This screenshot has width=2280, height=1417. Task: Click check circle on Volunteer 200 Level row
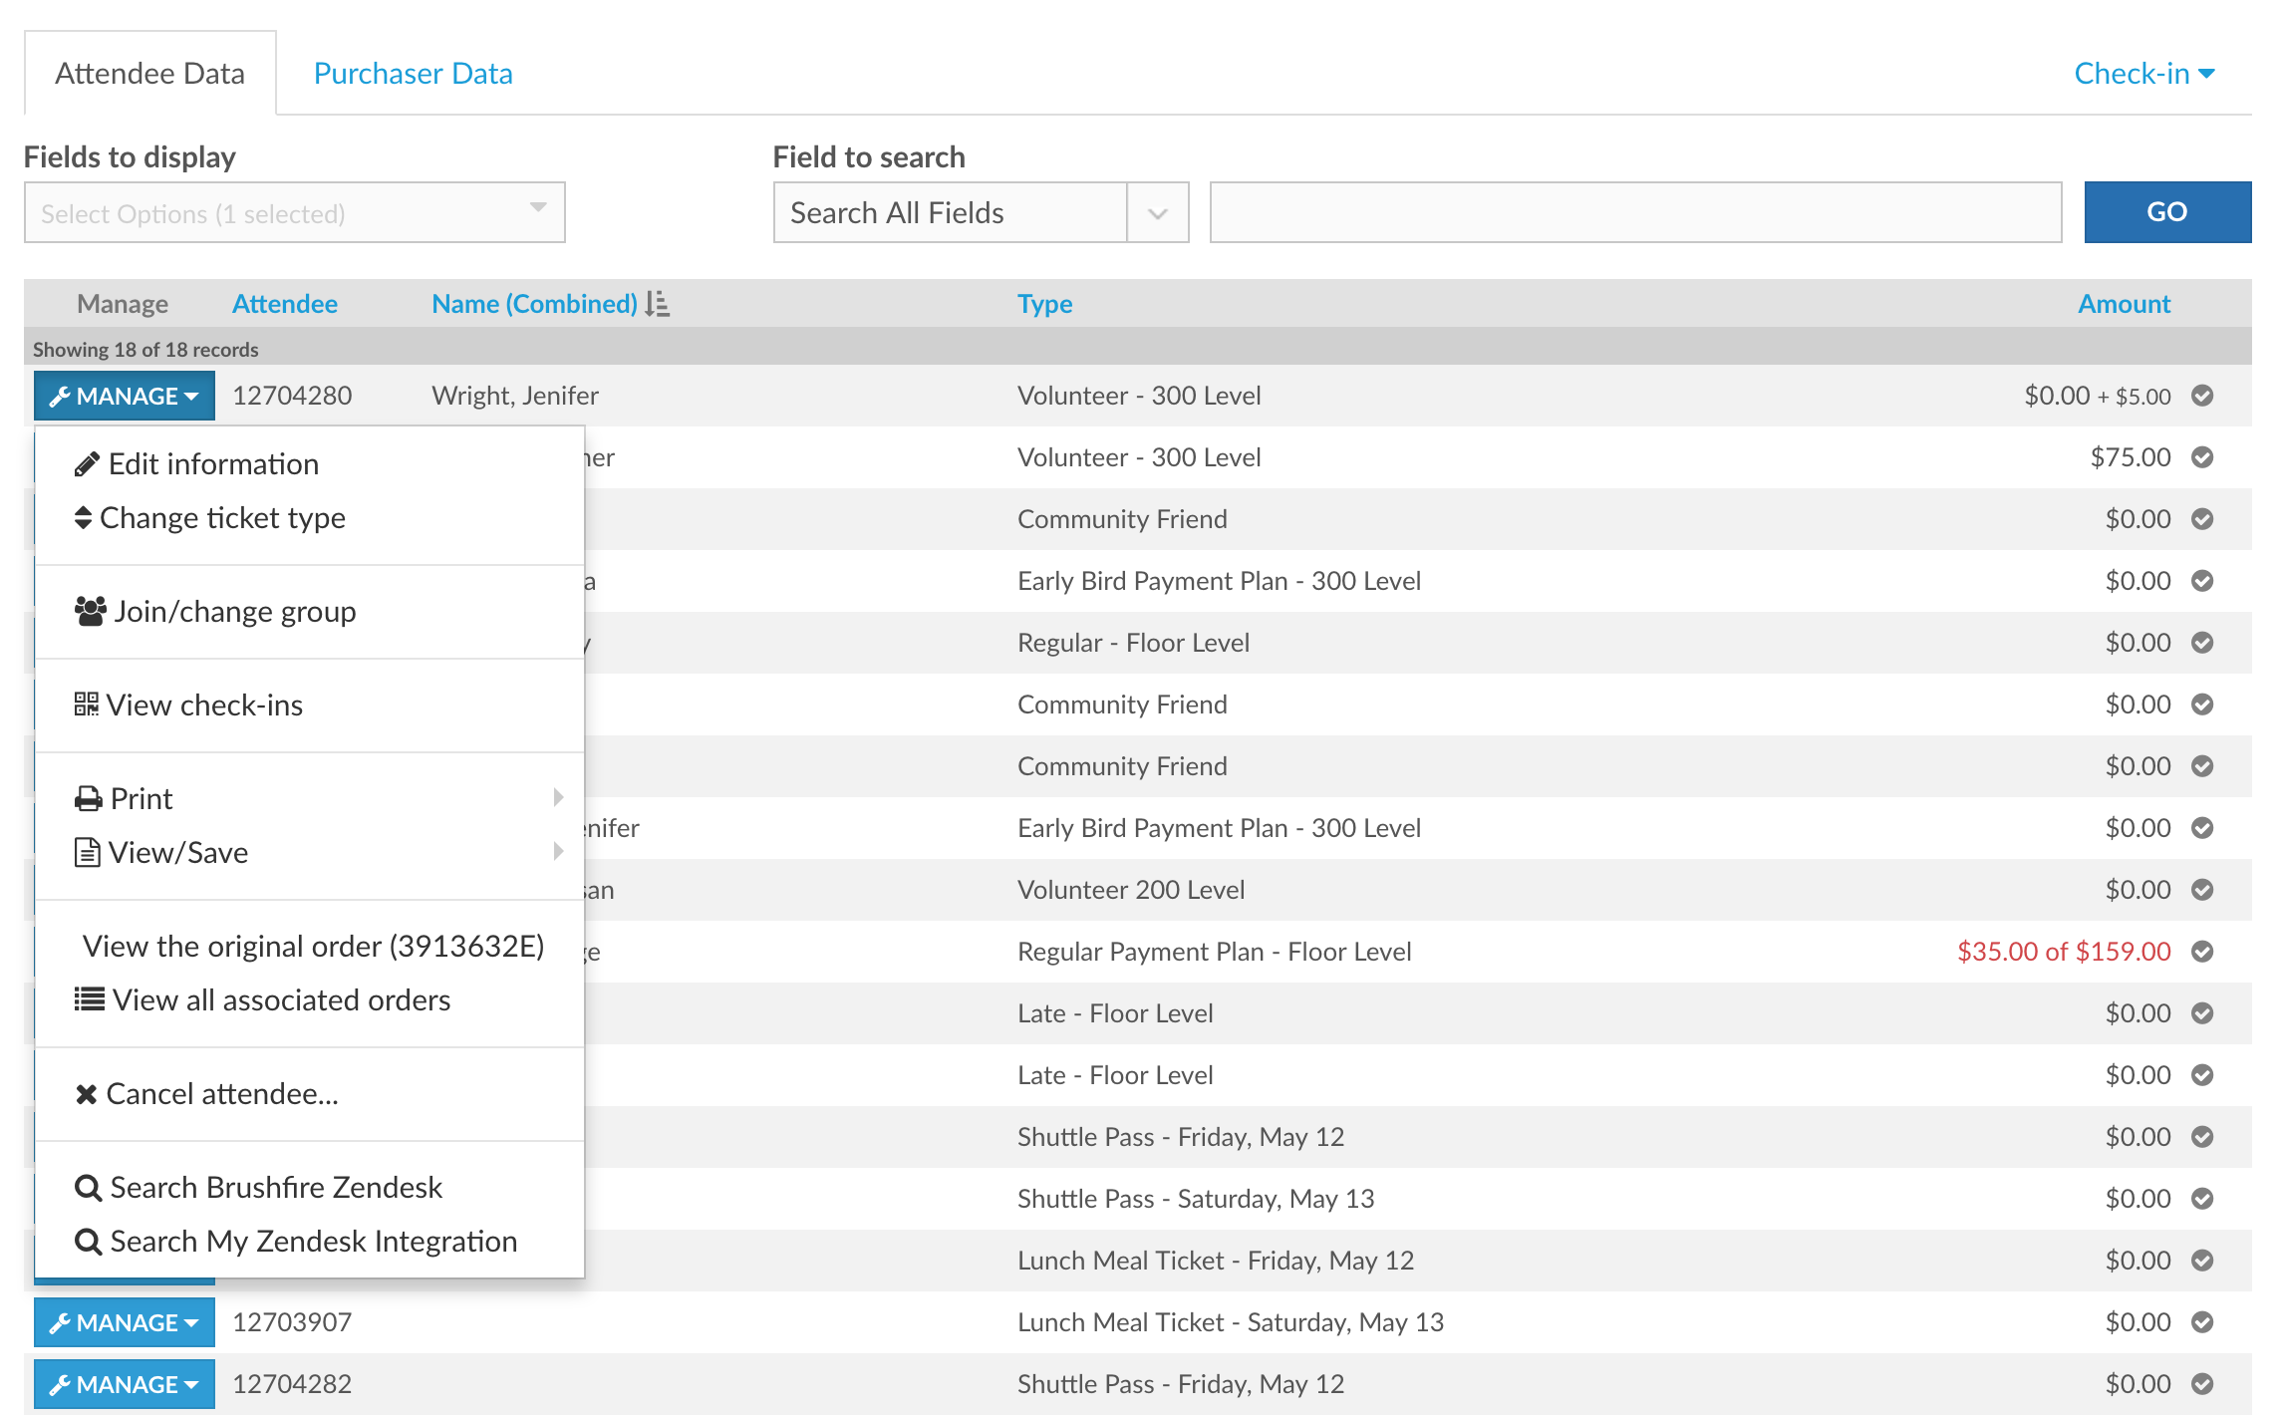point(2202,890)
